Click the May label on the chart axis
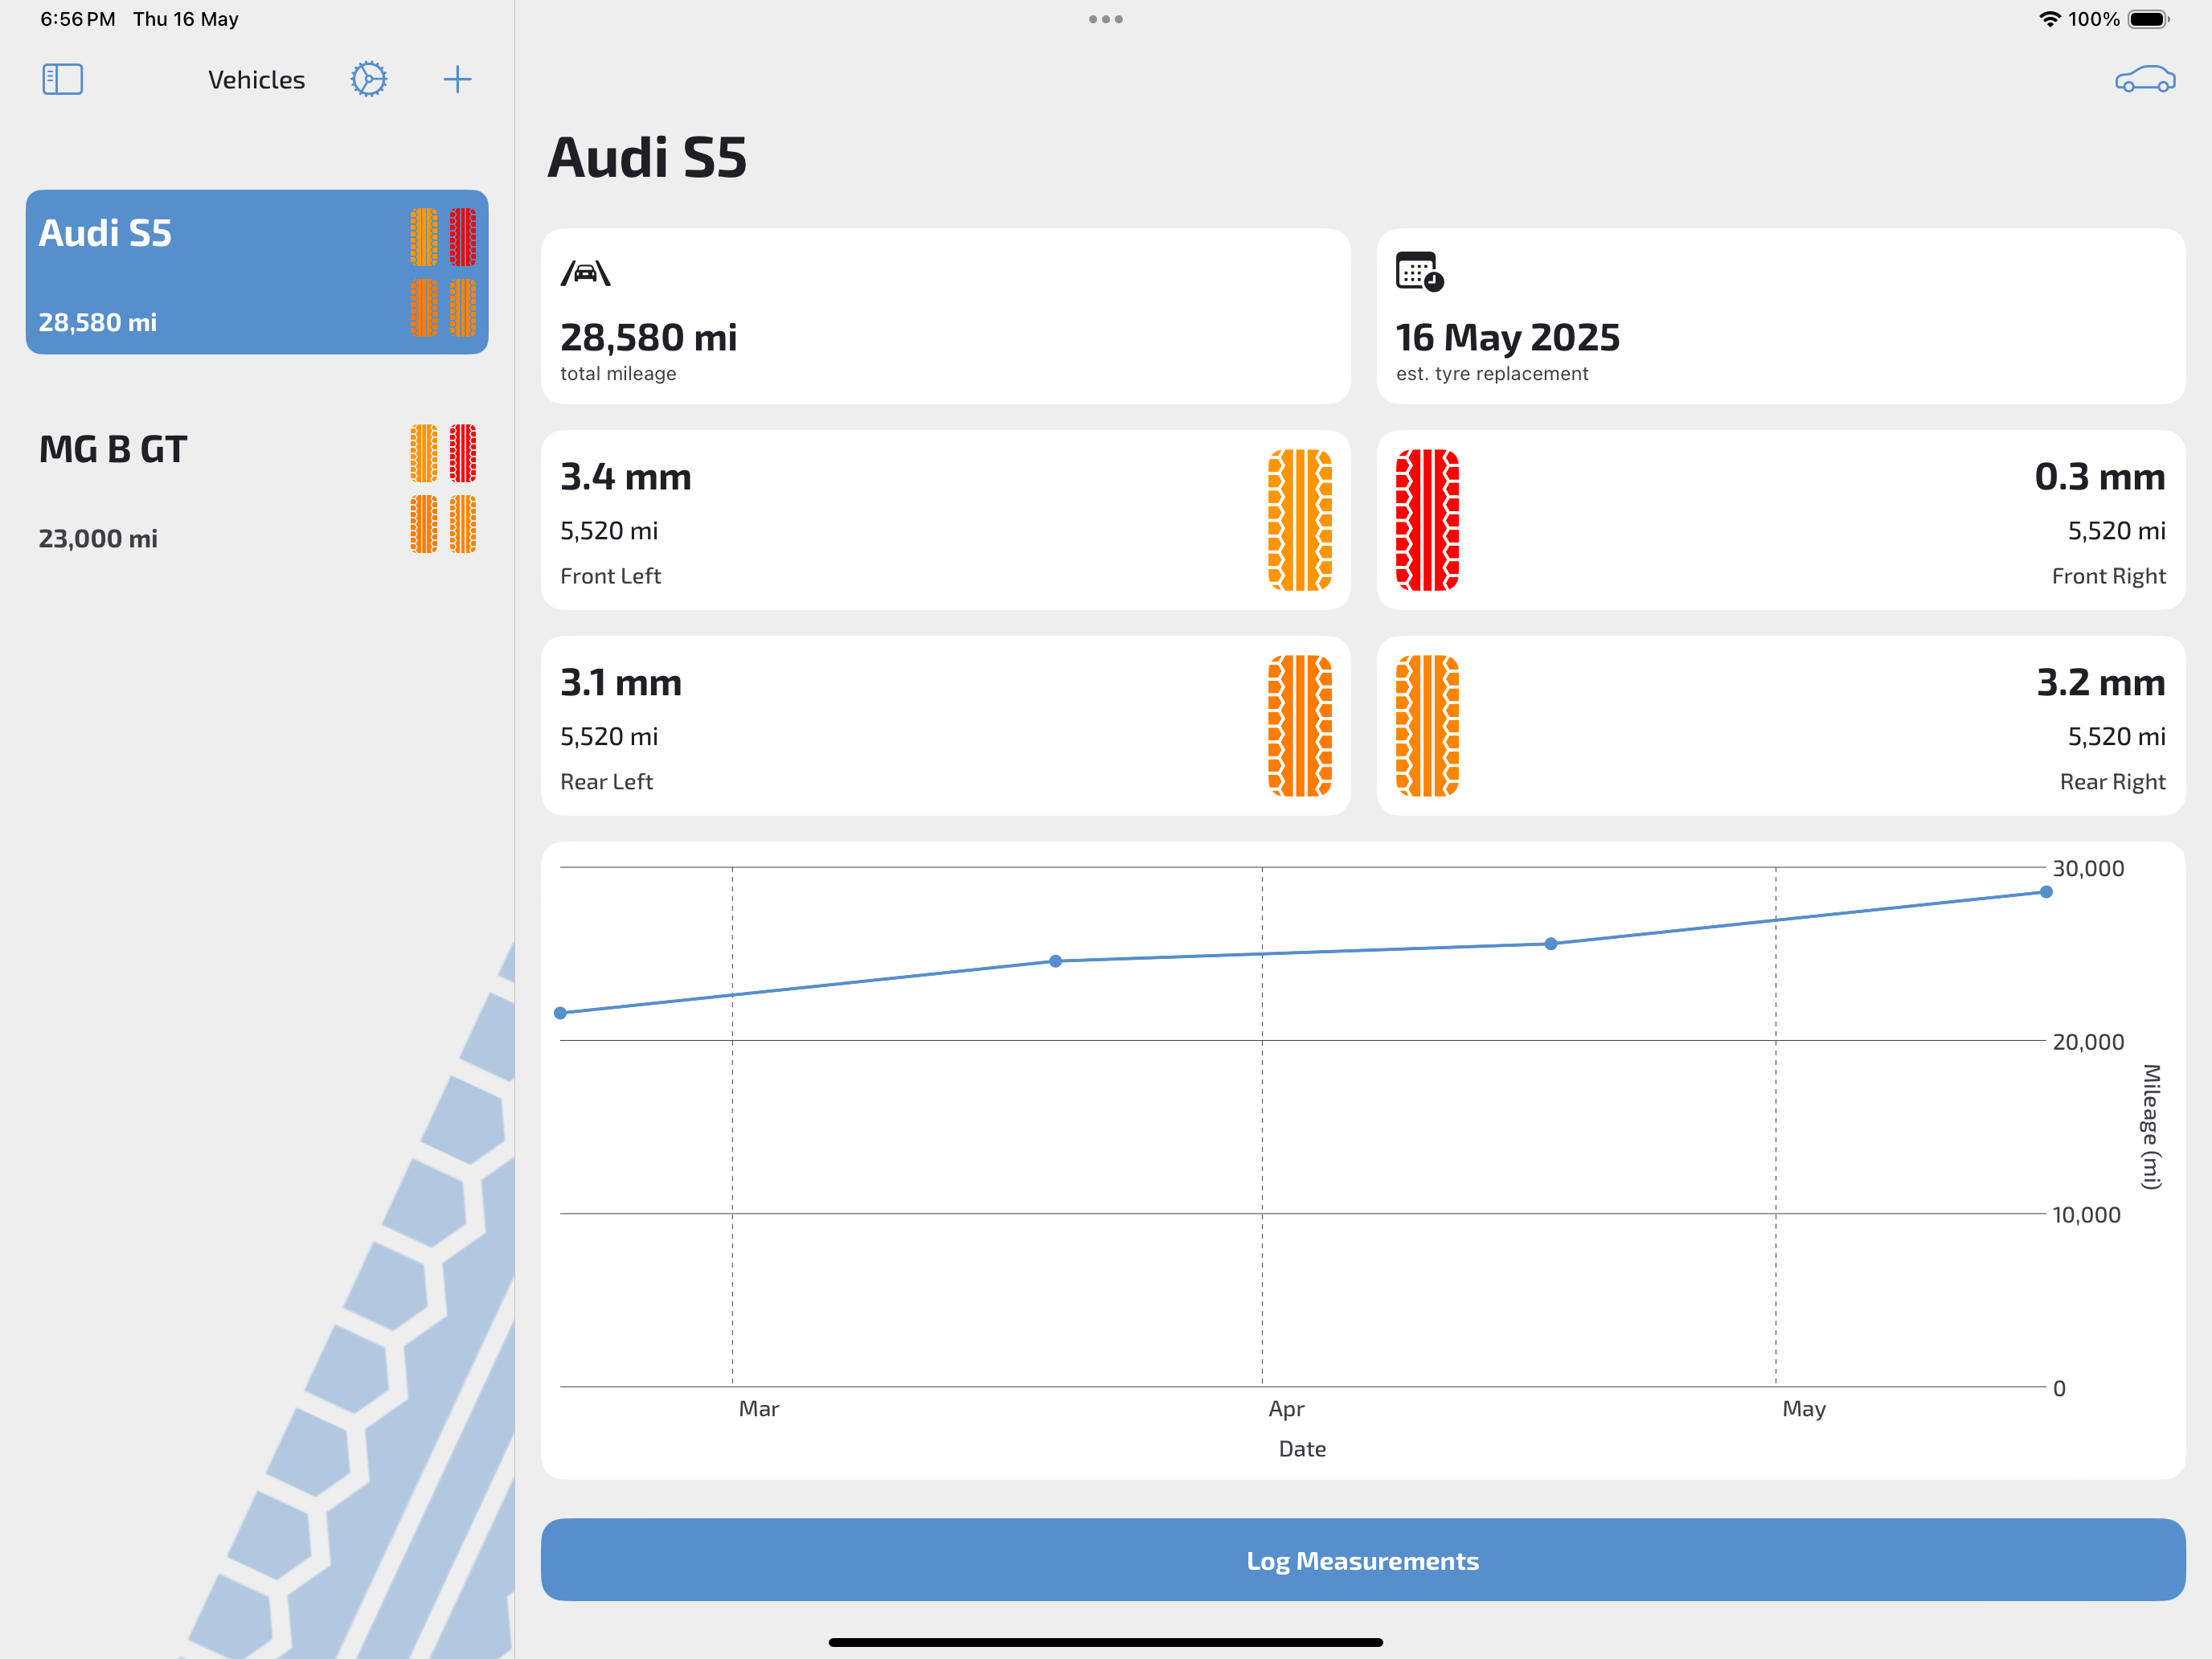The width and height of the screenshot is (2212, 1659). (x=1804, y=1409)
